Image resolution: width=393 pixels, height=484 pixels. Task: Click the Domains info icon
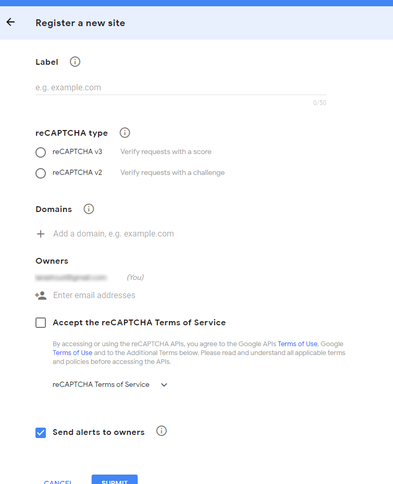[x=89, y=209]
